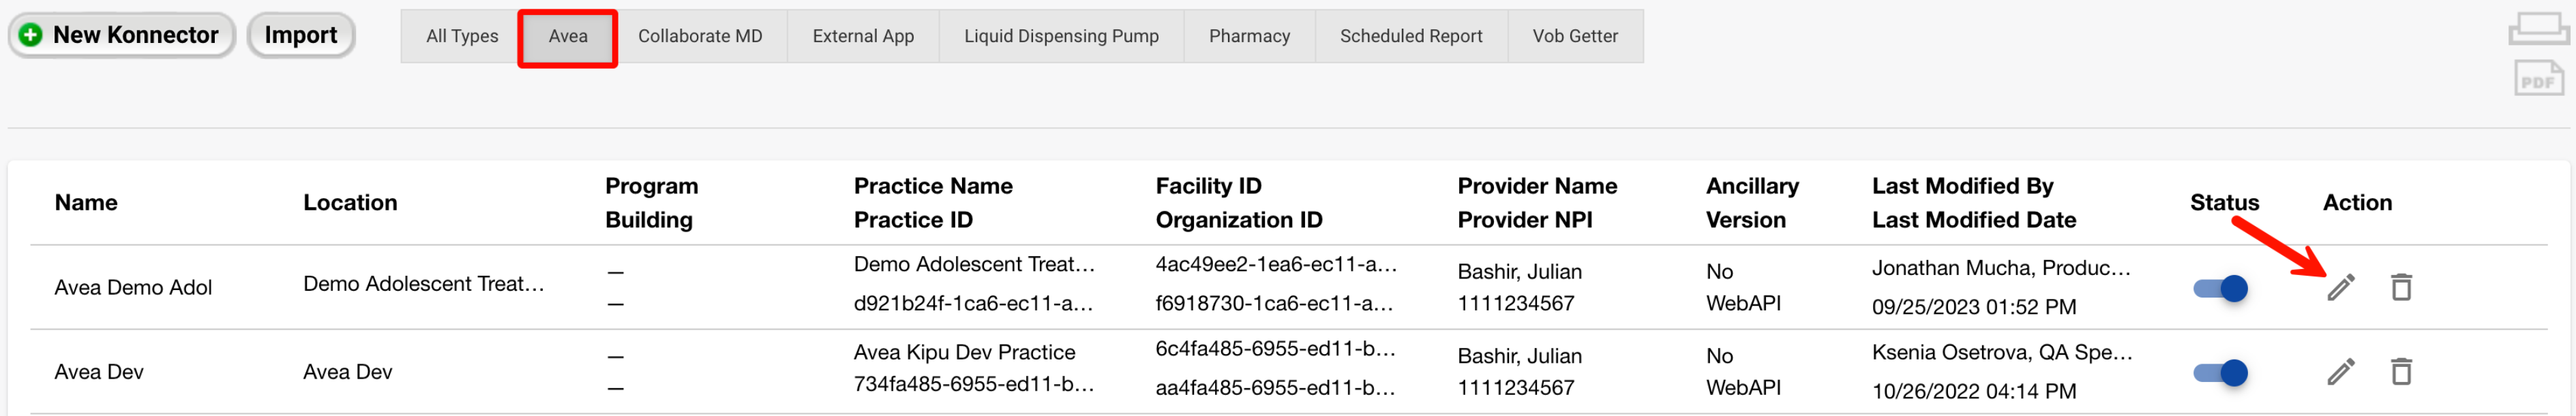Viewport: 2576px width, 416px height.
Task: Click the print icon
Action: 2537,27
